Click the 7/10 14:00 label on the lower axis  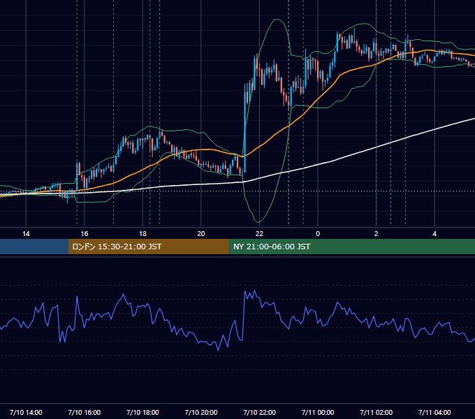(x=26, y=412)
